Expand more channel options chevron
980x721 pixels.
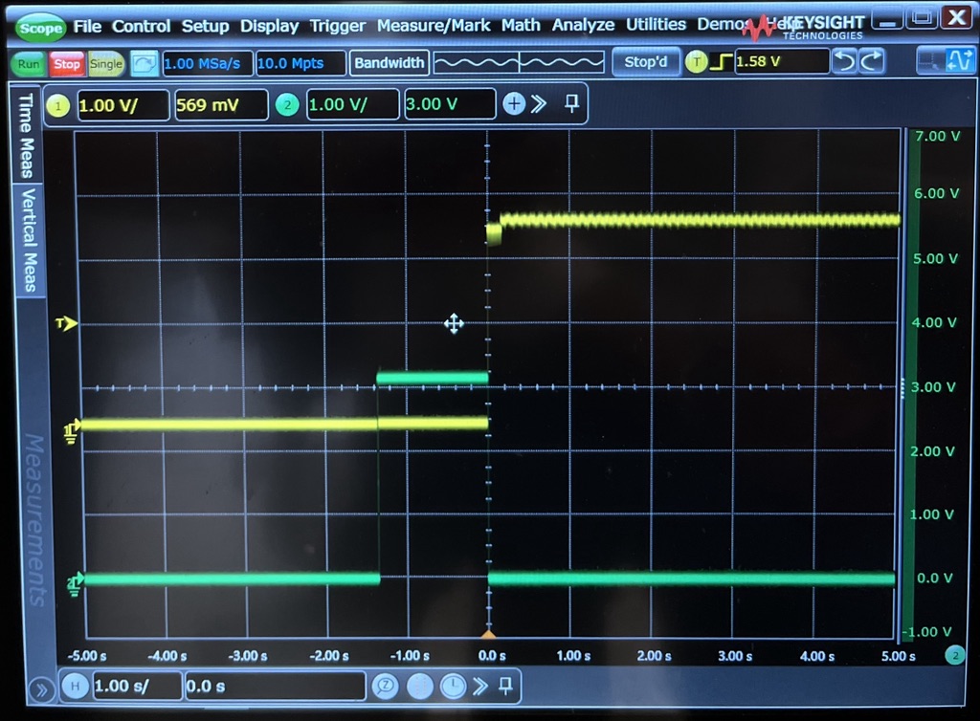[x=540, y=104]
